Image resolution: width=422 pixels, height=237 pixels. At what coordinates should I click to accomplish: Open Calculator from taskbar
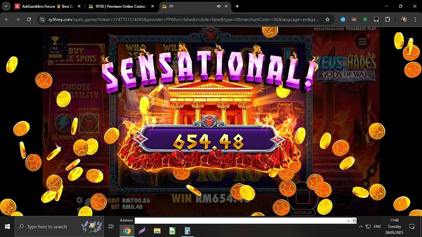(187, 231)
